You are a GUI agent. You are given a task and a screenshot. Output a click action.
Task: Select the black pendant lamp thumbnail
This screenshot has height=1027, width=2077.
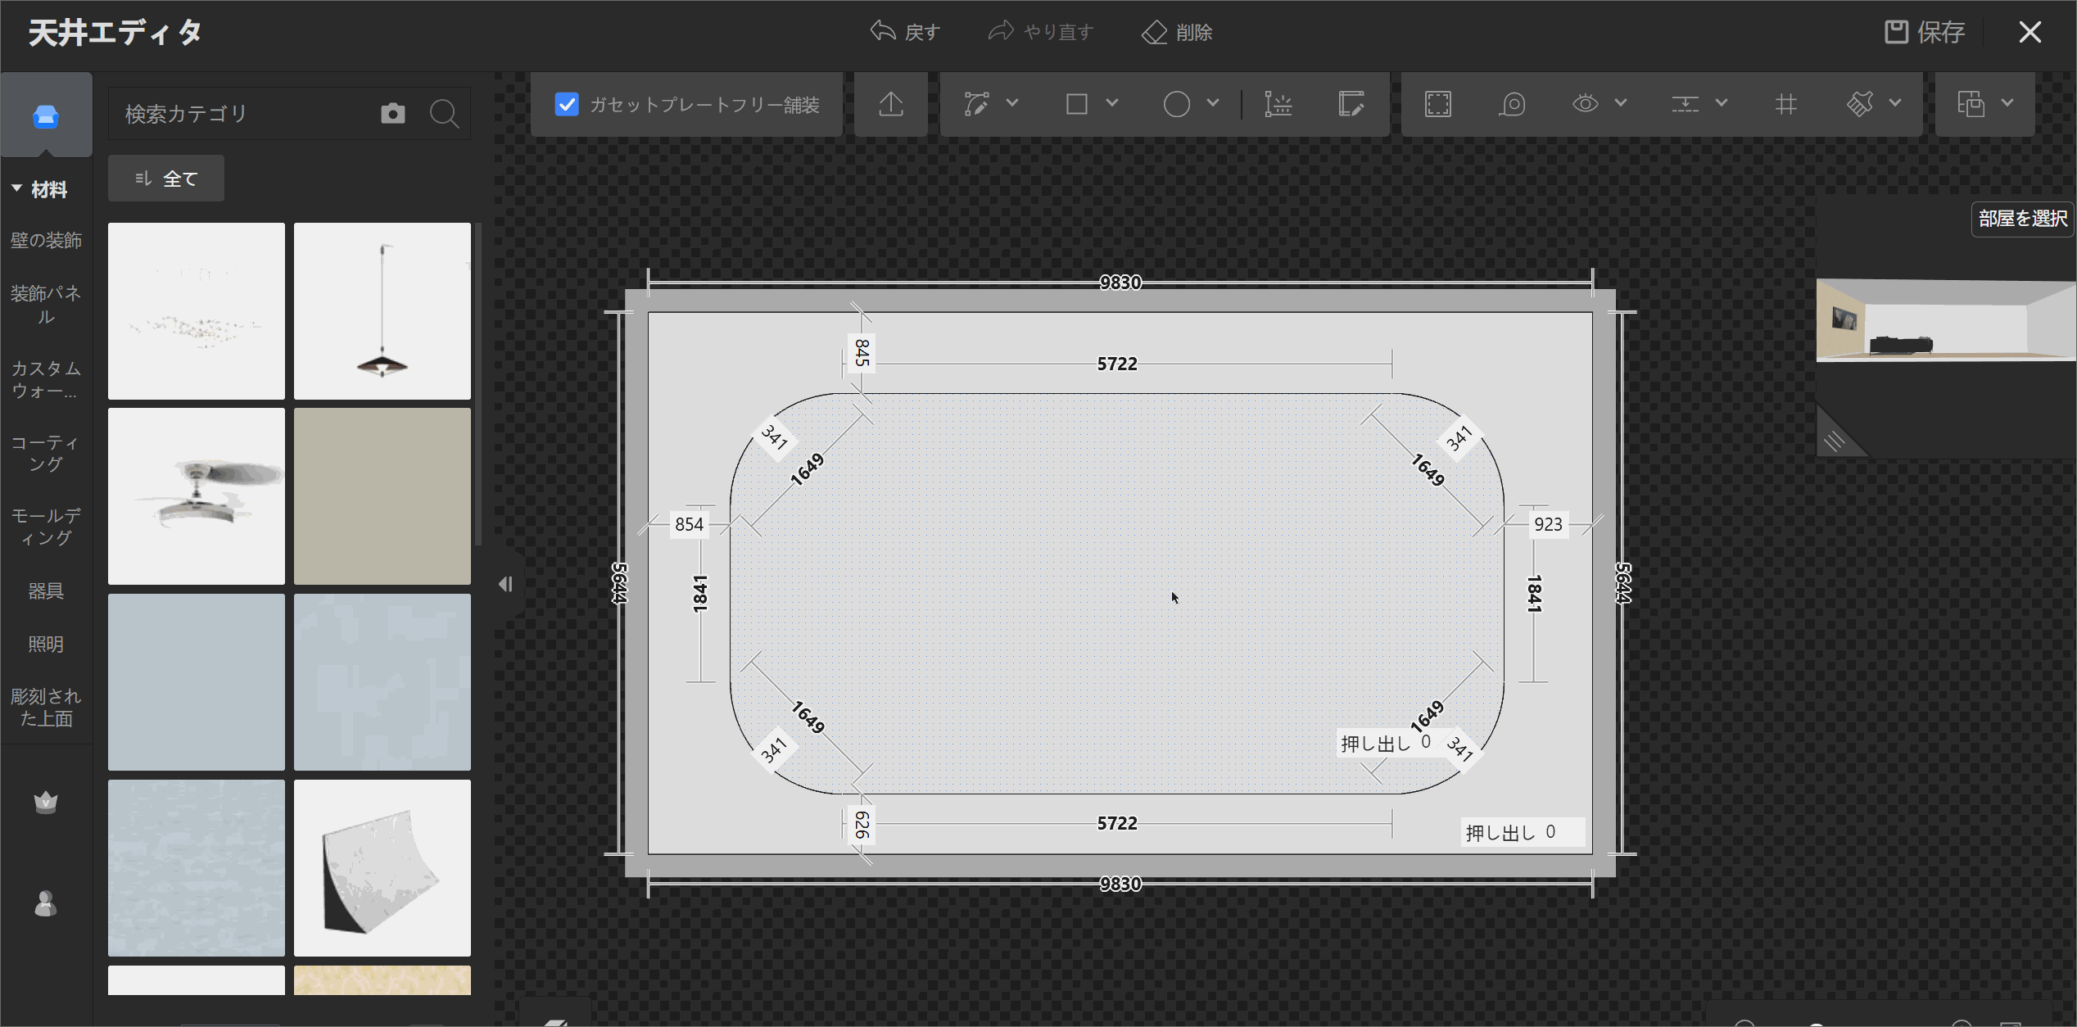coord(382,311)
